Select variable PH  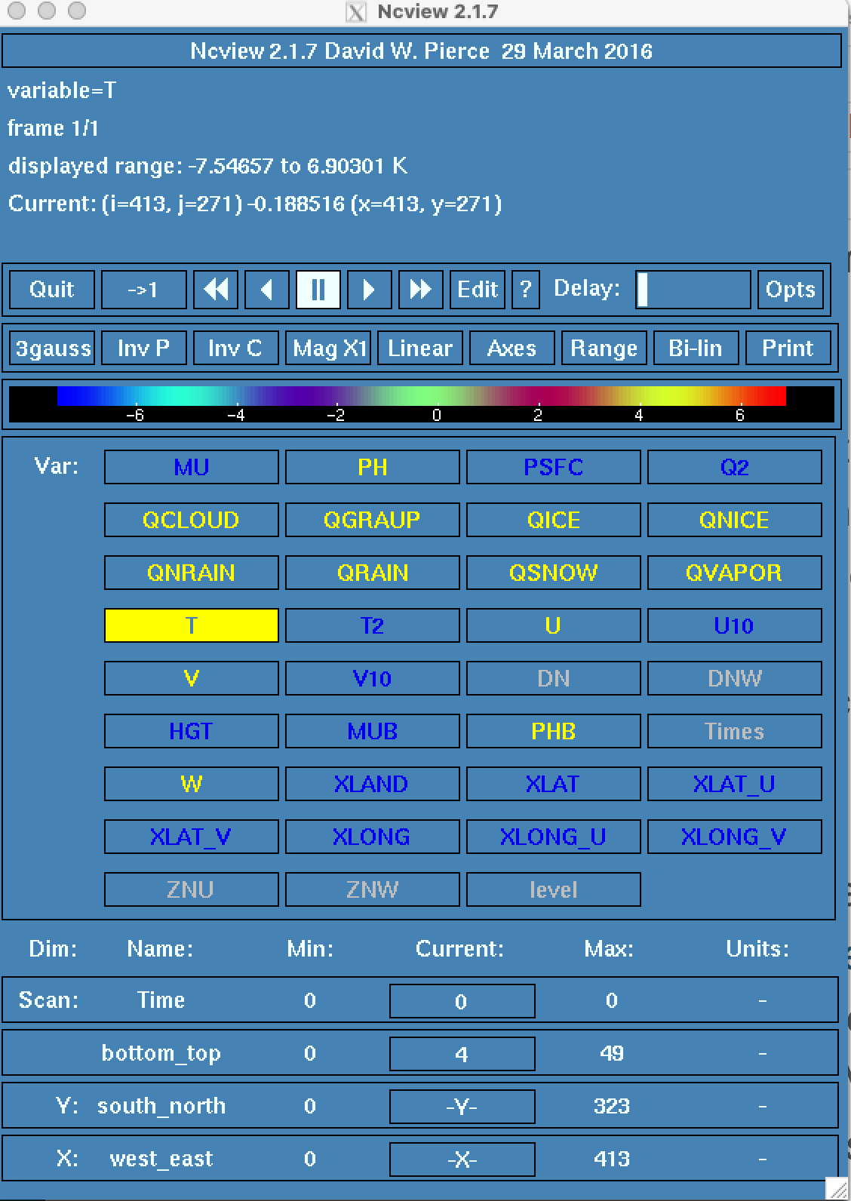[x=373, y=467]
